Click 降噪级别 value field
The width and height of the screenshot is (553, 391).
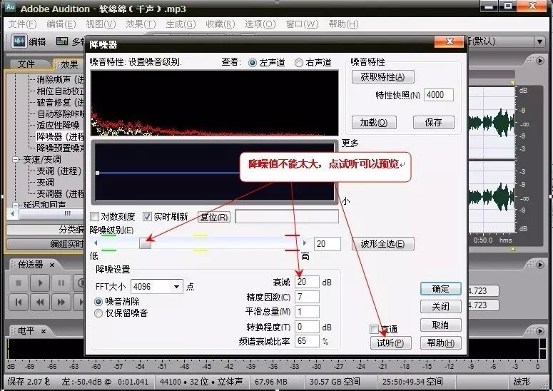(328, 244)
